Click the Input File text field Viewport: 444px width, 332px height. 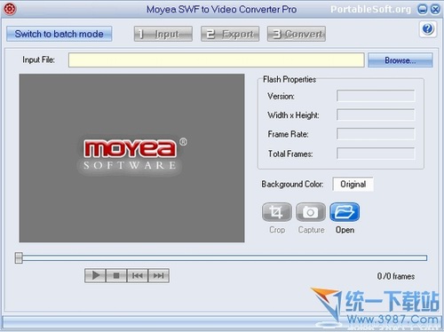216,60
